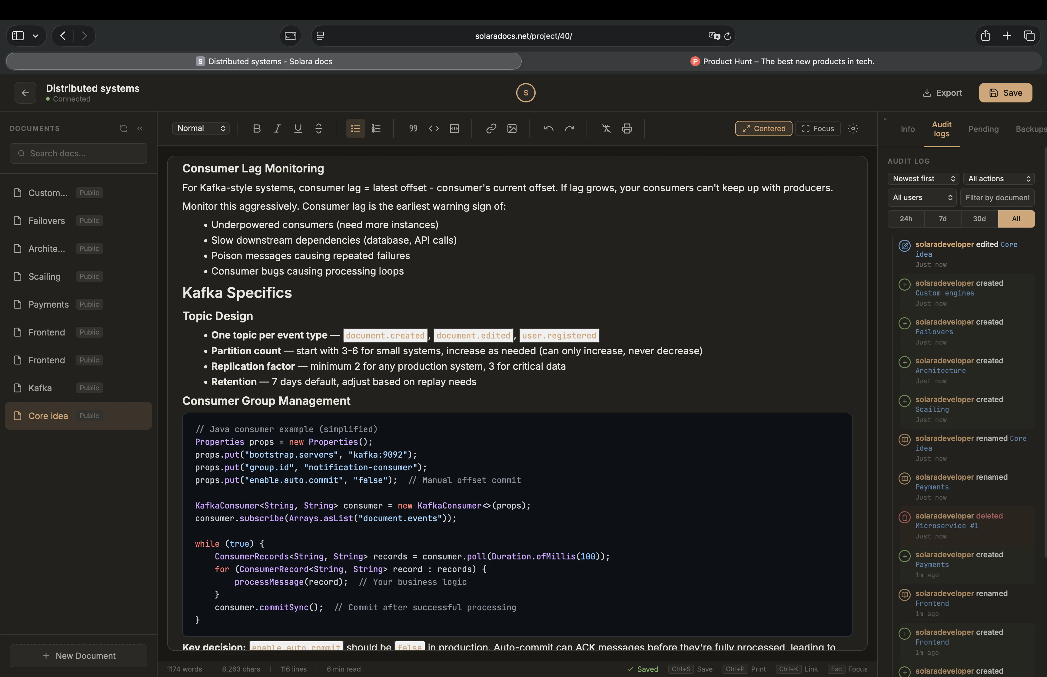This screenshot has width=1047, height=677.
Task: Enable Focus mode
Action: [818, 128]
